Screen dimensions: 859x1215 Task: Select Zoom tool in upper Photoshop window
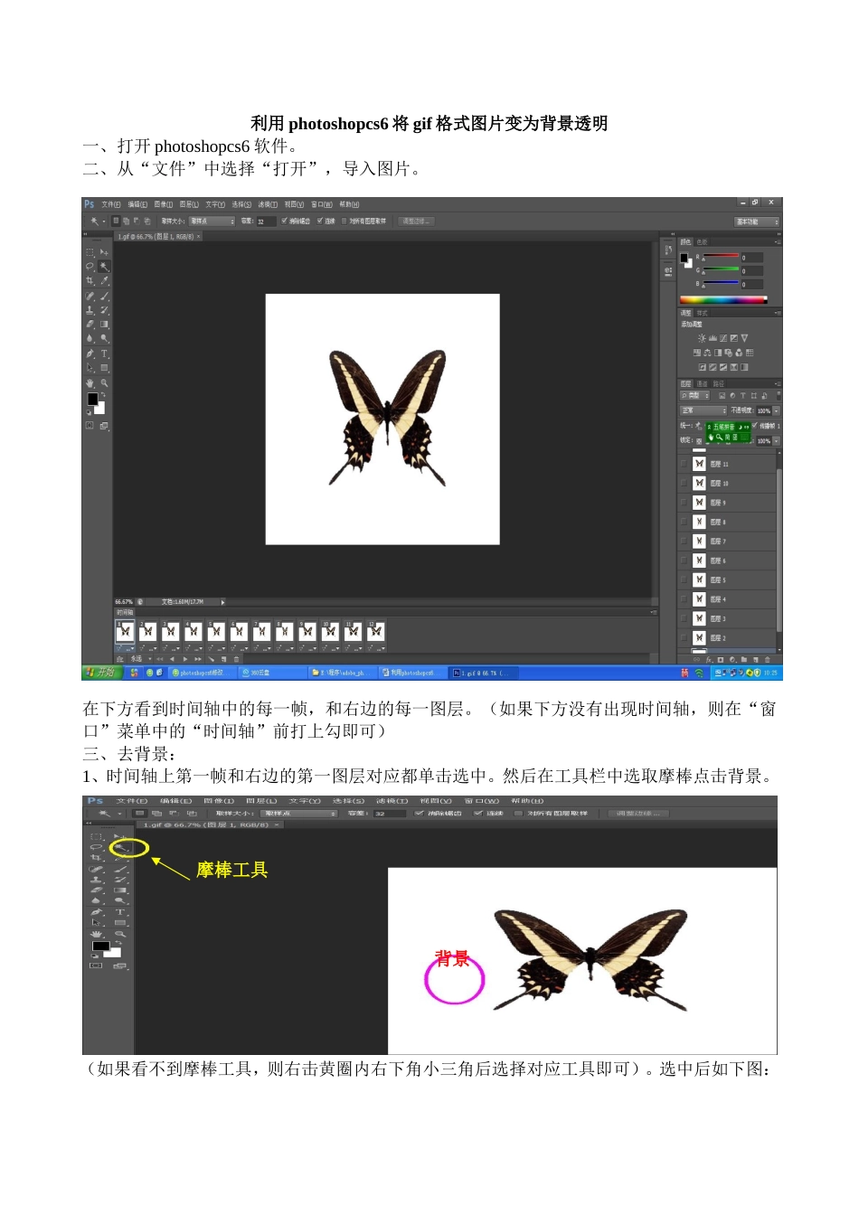104,383
